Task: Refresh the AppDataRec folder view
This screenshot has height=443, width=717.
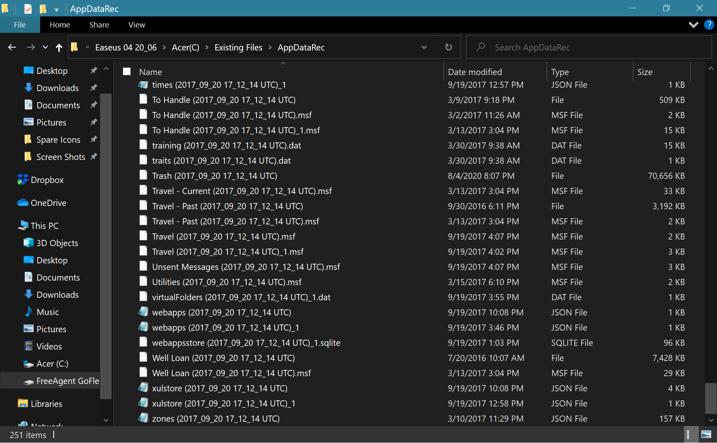Action: pos(449,48)
